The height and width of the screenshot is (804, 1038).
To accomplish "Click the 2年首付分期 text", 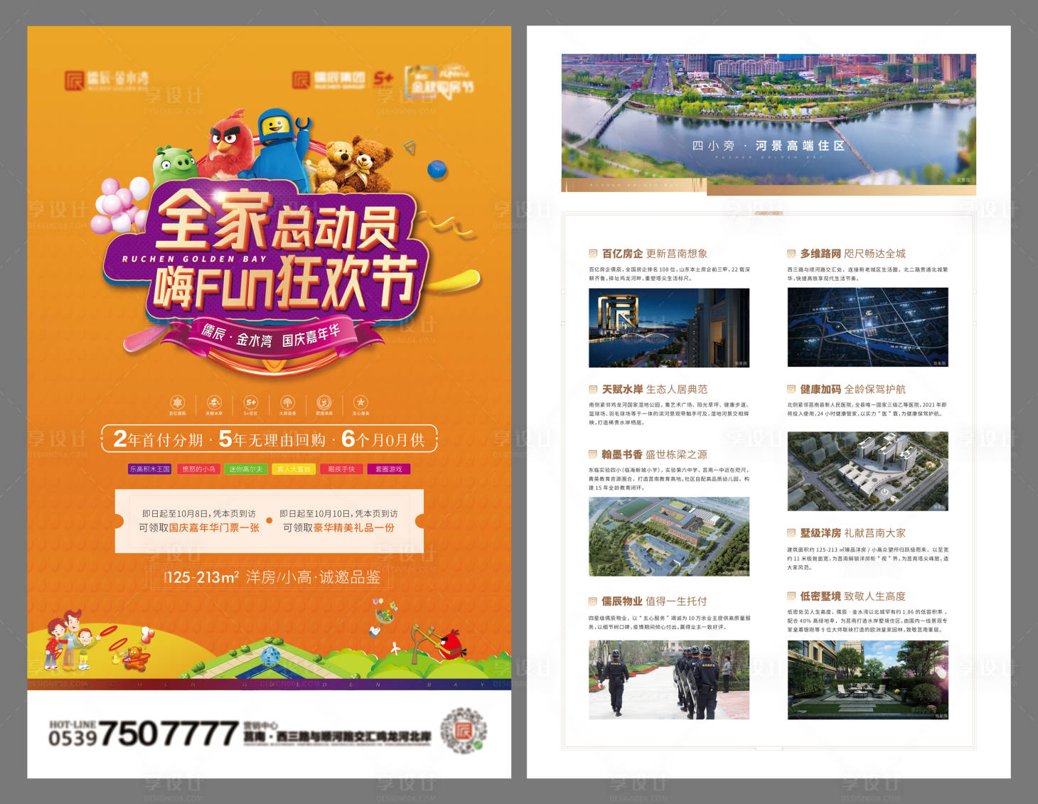I will [159, 439].
